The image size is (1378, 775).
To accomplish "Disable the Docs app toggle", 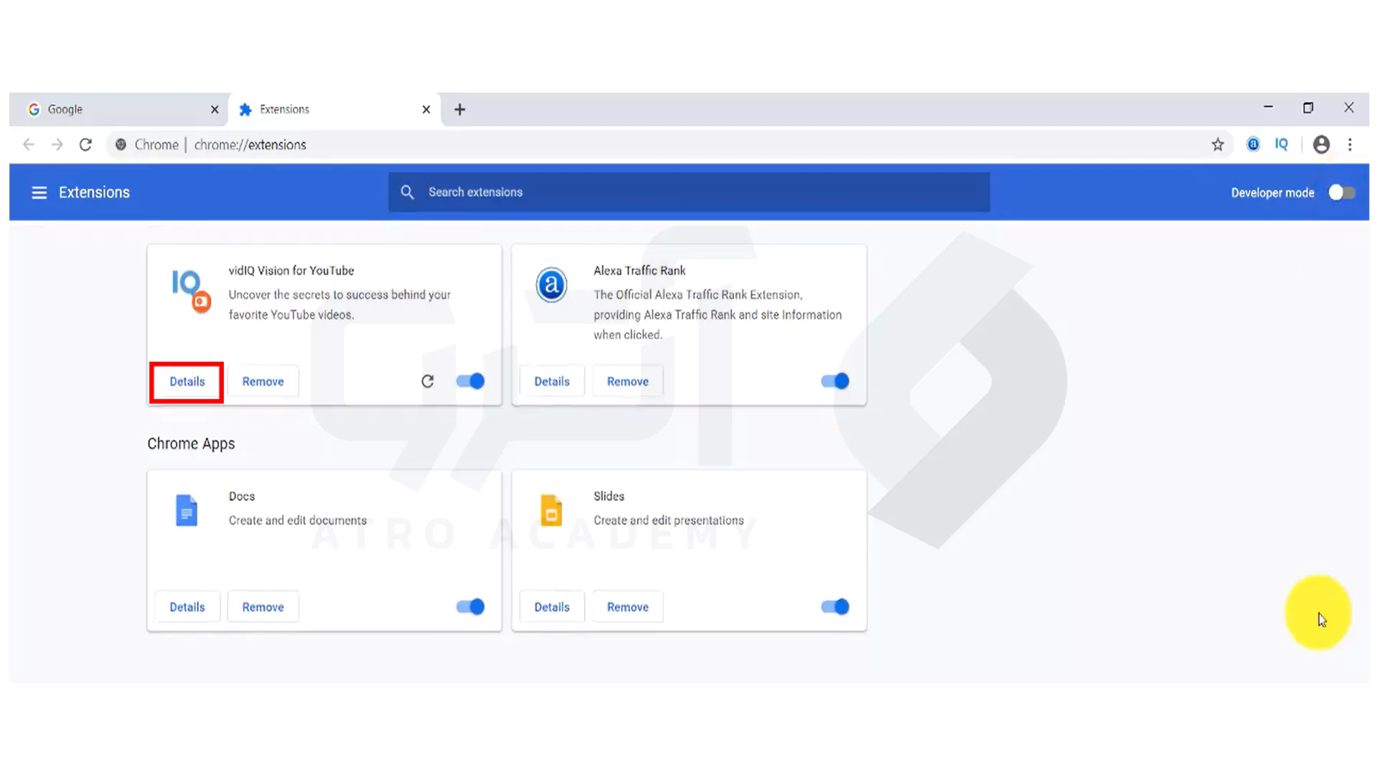I will pos(471,607).
